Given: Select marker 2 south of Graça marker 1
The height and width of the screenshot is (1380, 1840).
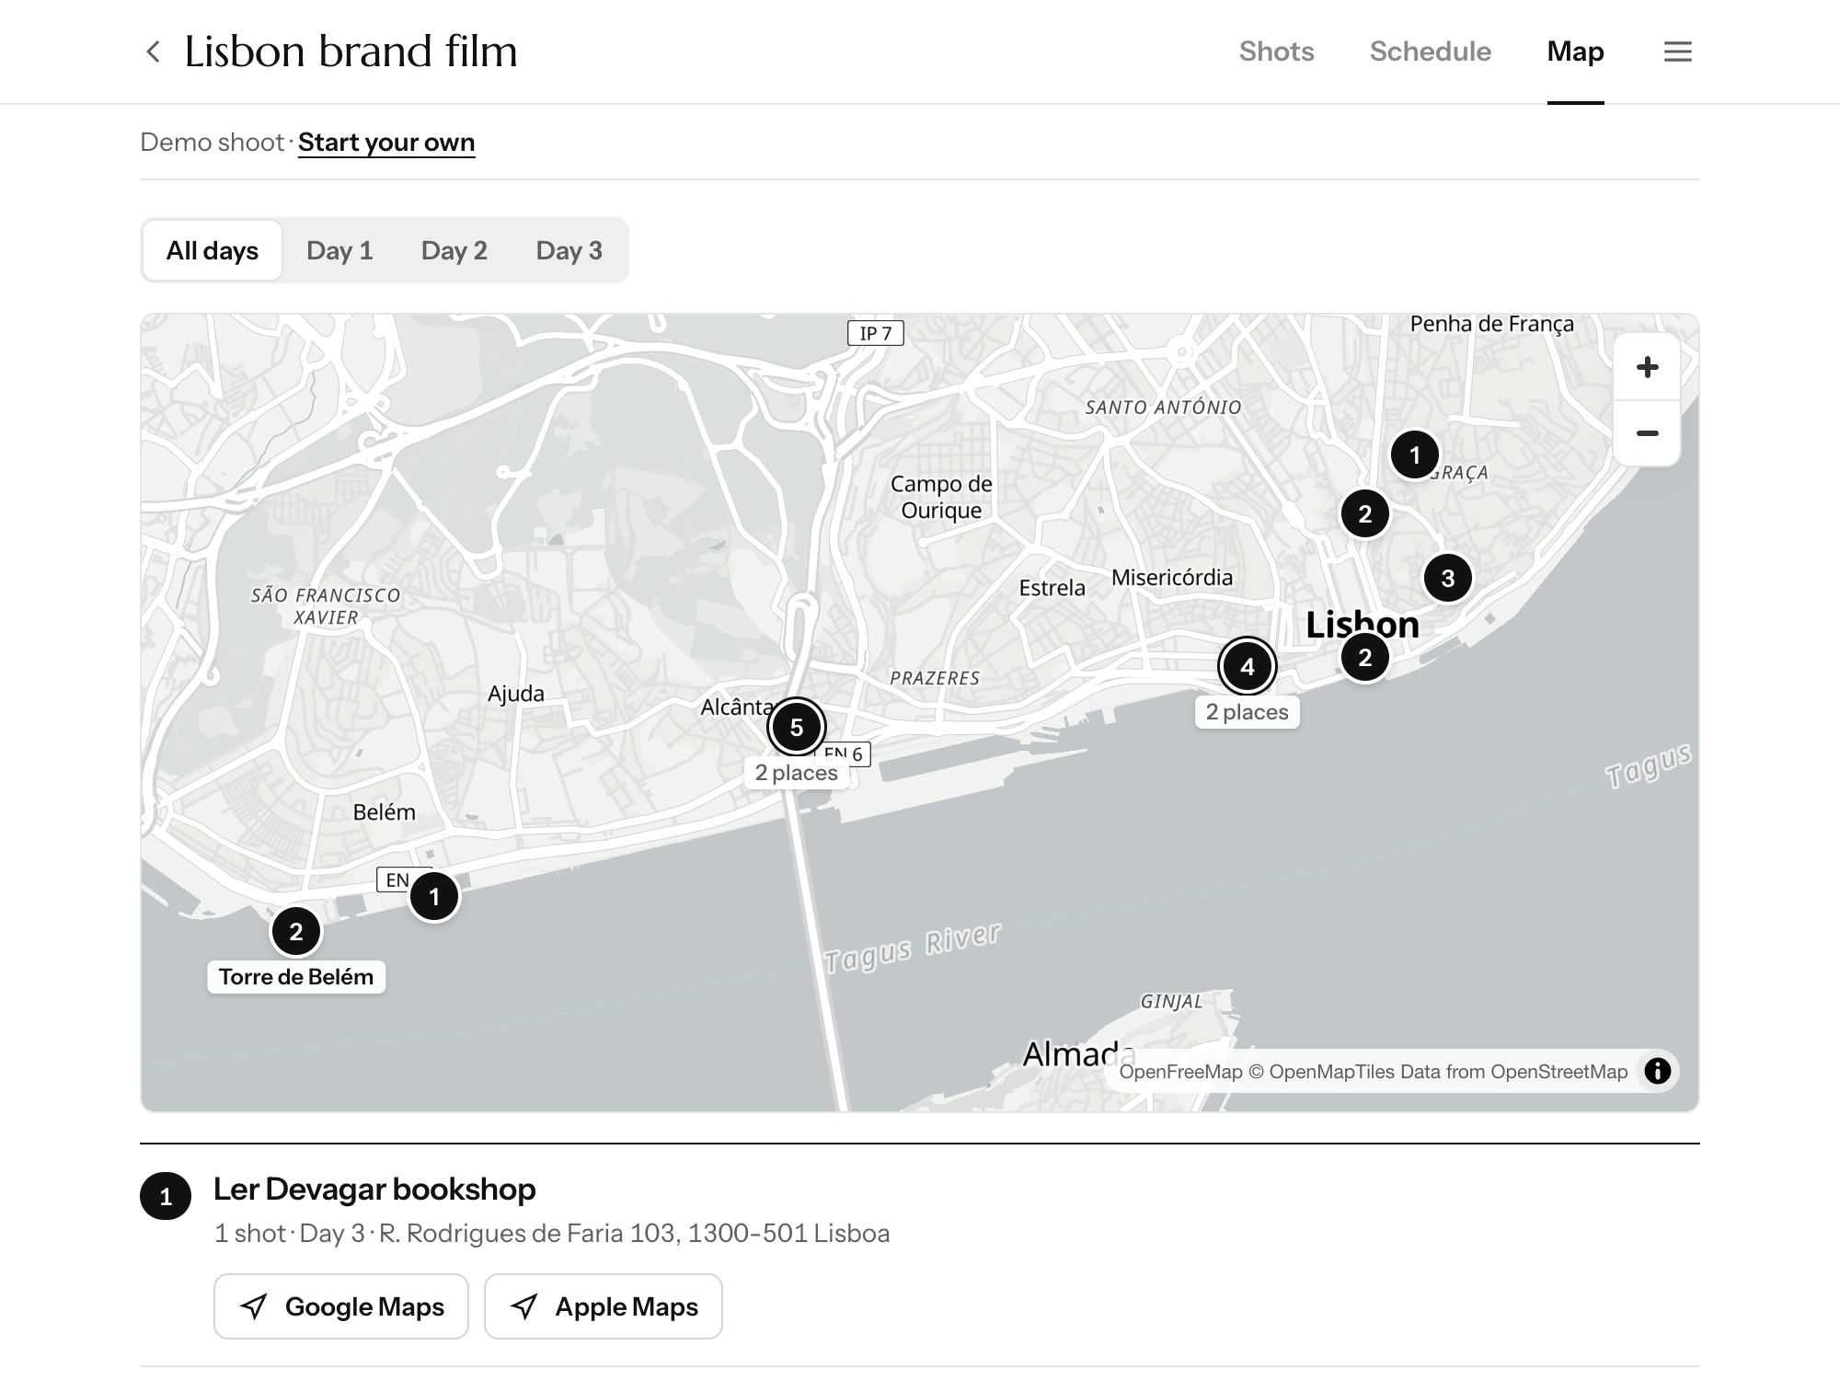Looking at the screenshot, I should pos(1365,513).
